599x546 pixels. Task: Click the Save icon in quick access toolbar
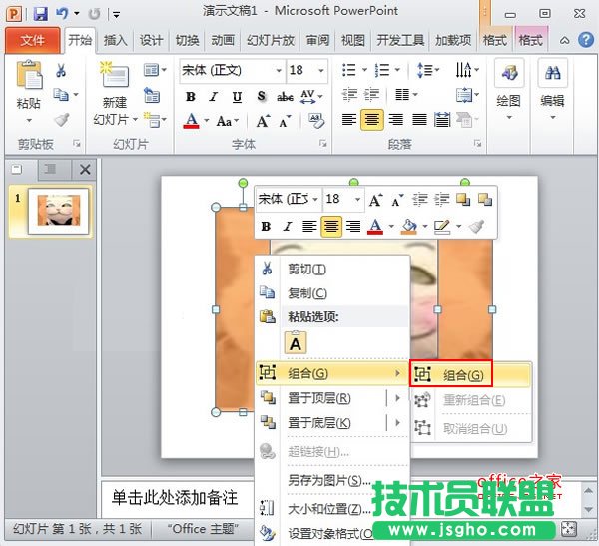click(x=41, y=14)
